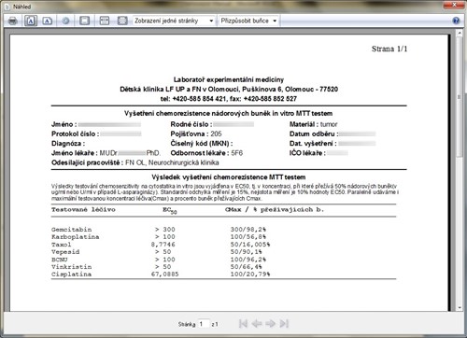The height and width of the screenshot is (338, 467).
Task: Select the landscape orientation icon
Action: tap(47, 21)
